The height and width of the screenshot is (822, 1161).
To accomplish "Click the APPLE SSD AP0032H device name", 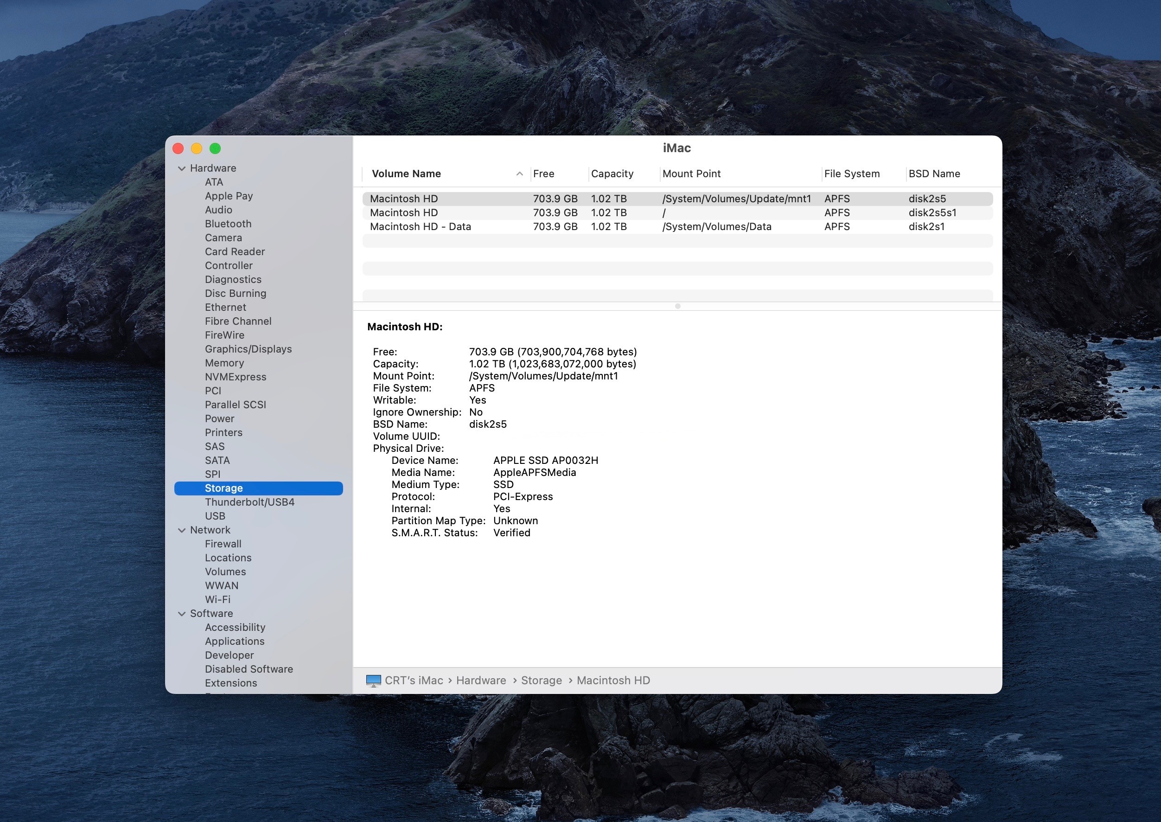I will click(545, 461).
